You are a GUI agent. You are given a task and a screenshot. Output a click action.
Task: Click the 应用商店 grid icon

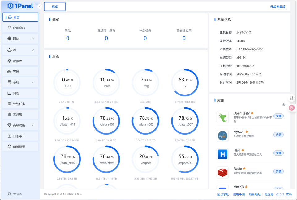10,27
